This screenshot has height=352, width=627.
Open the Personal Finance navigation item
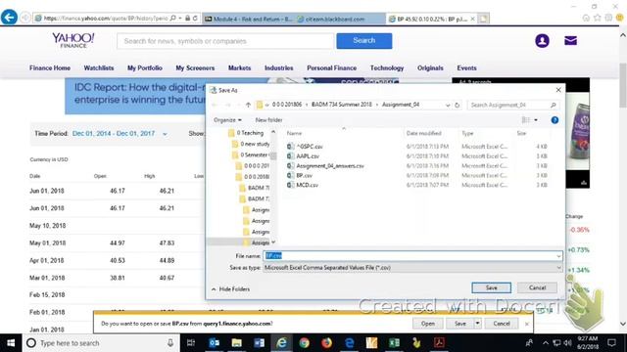(x=332, y=67)
